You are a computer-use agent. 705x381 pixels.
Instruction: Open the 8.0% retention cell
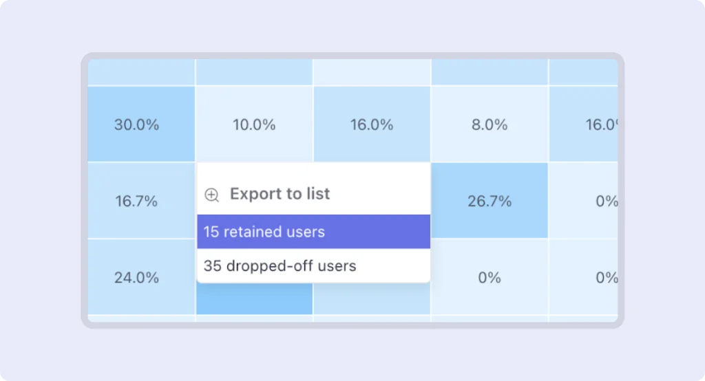coord(490,124)
